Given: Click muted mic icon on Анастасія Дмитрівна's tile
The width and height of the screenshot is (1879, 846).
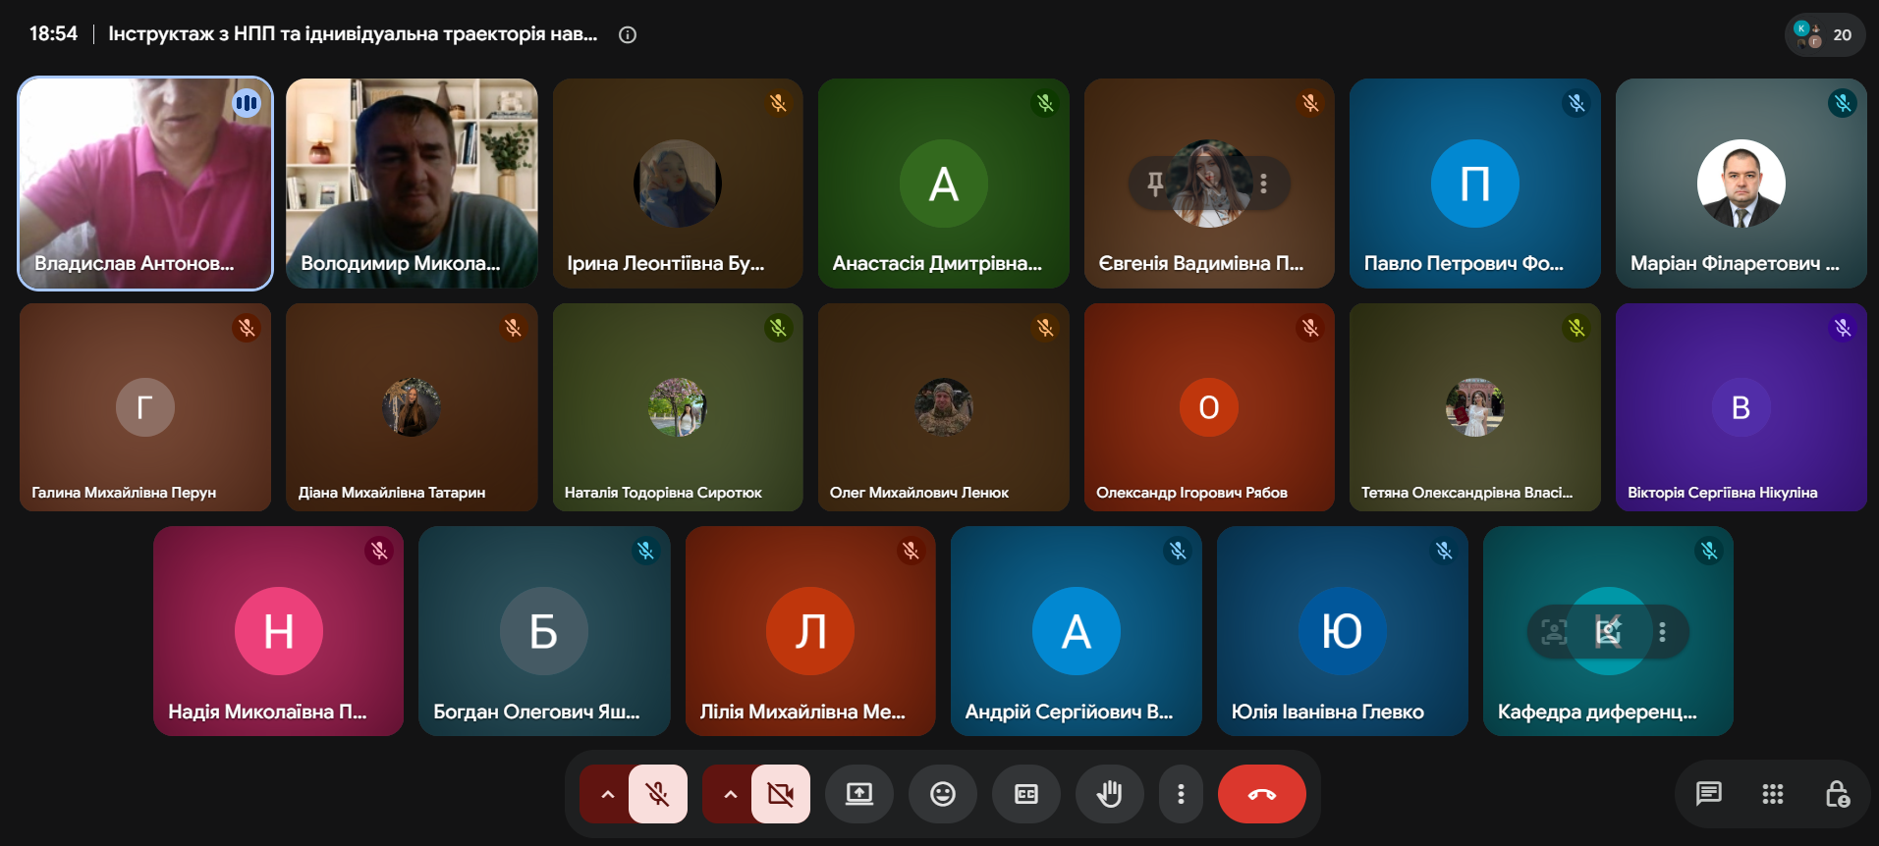Looking at the screenshot, I should [x=1045, y=103].
